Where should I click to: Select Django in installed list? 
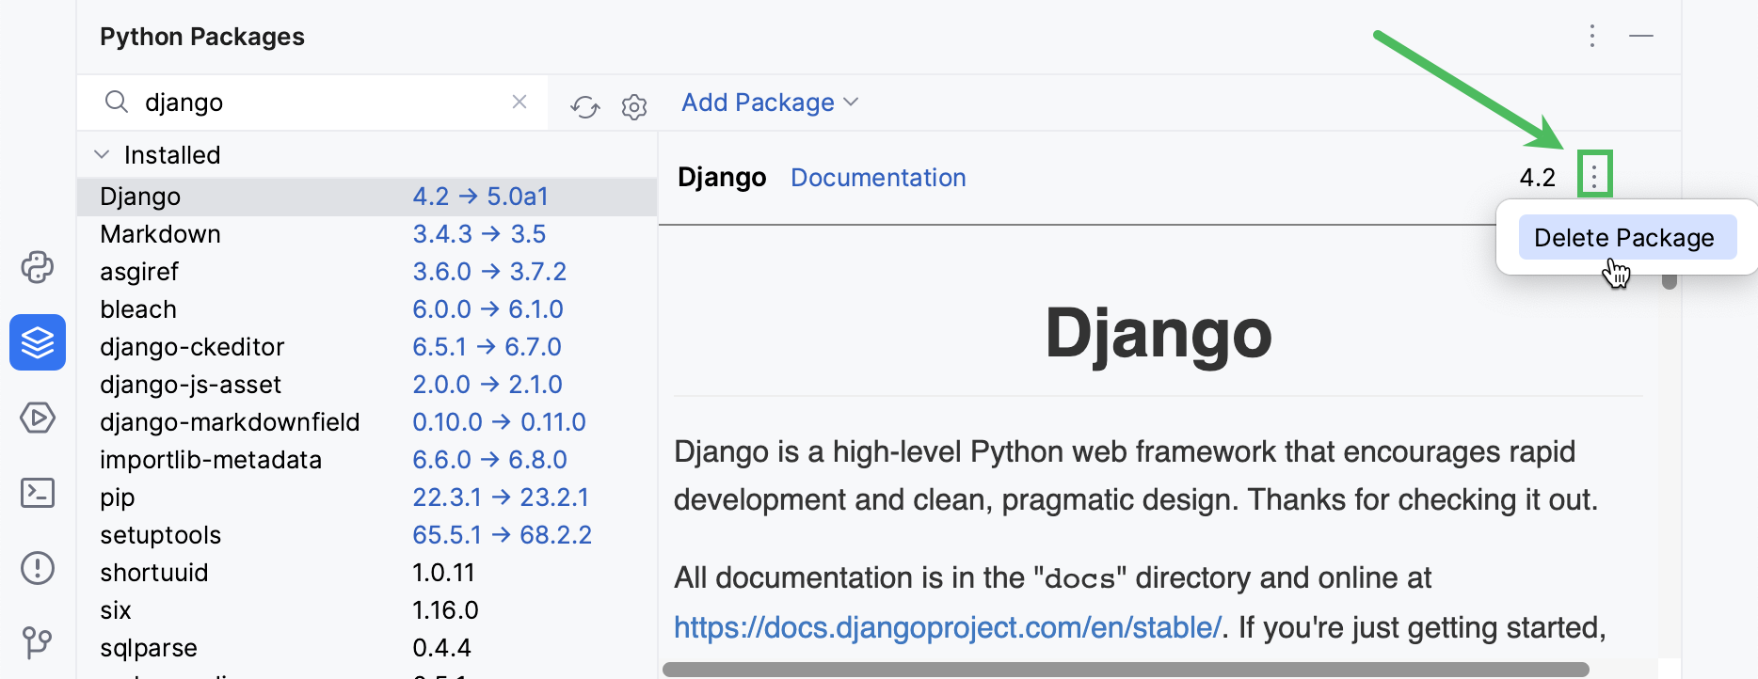(x=367, y=197)
